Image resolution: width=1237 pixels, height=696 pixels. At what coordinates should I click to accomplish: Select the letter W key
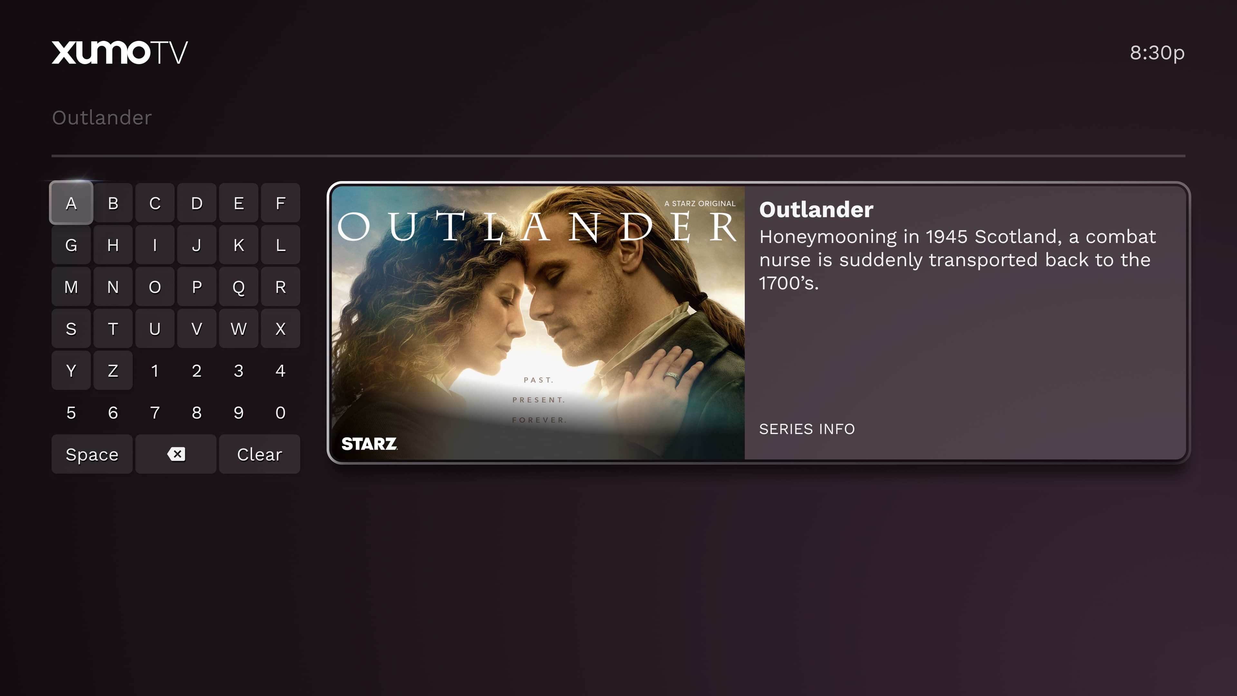click(x=239, y=329)
